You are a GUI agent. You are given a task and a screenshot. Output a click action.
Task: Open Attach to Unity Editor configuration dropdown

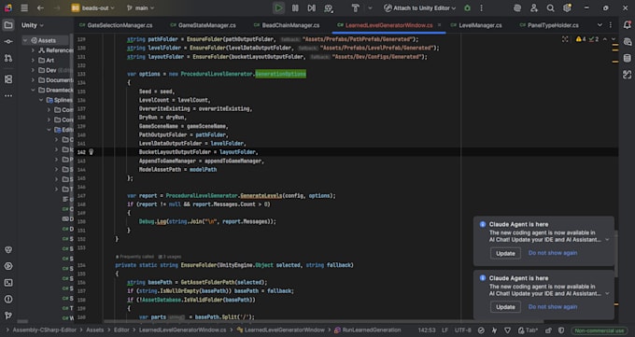419,7
